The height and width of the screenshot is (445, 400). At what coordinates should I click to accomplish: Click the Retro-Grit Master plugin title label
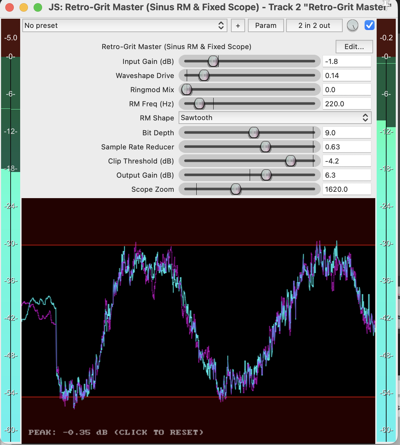(176, 47)
